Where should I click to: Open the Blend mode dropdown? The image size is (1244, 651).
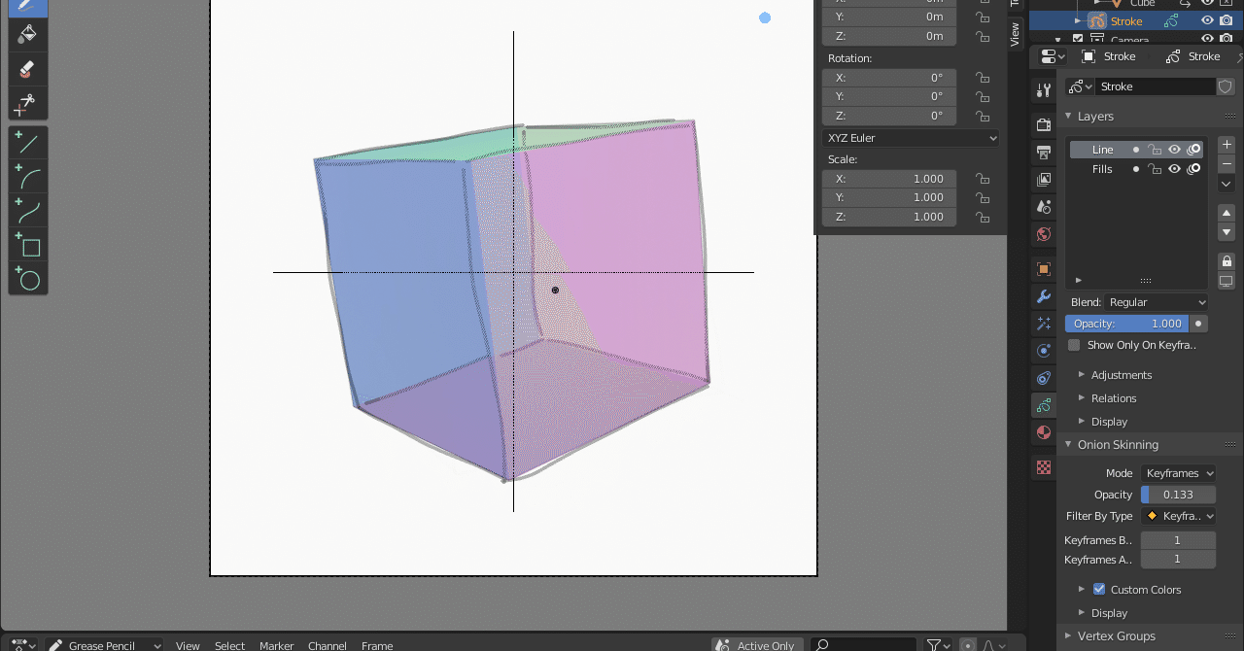tap(1156, 301)
